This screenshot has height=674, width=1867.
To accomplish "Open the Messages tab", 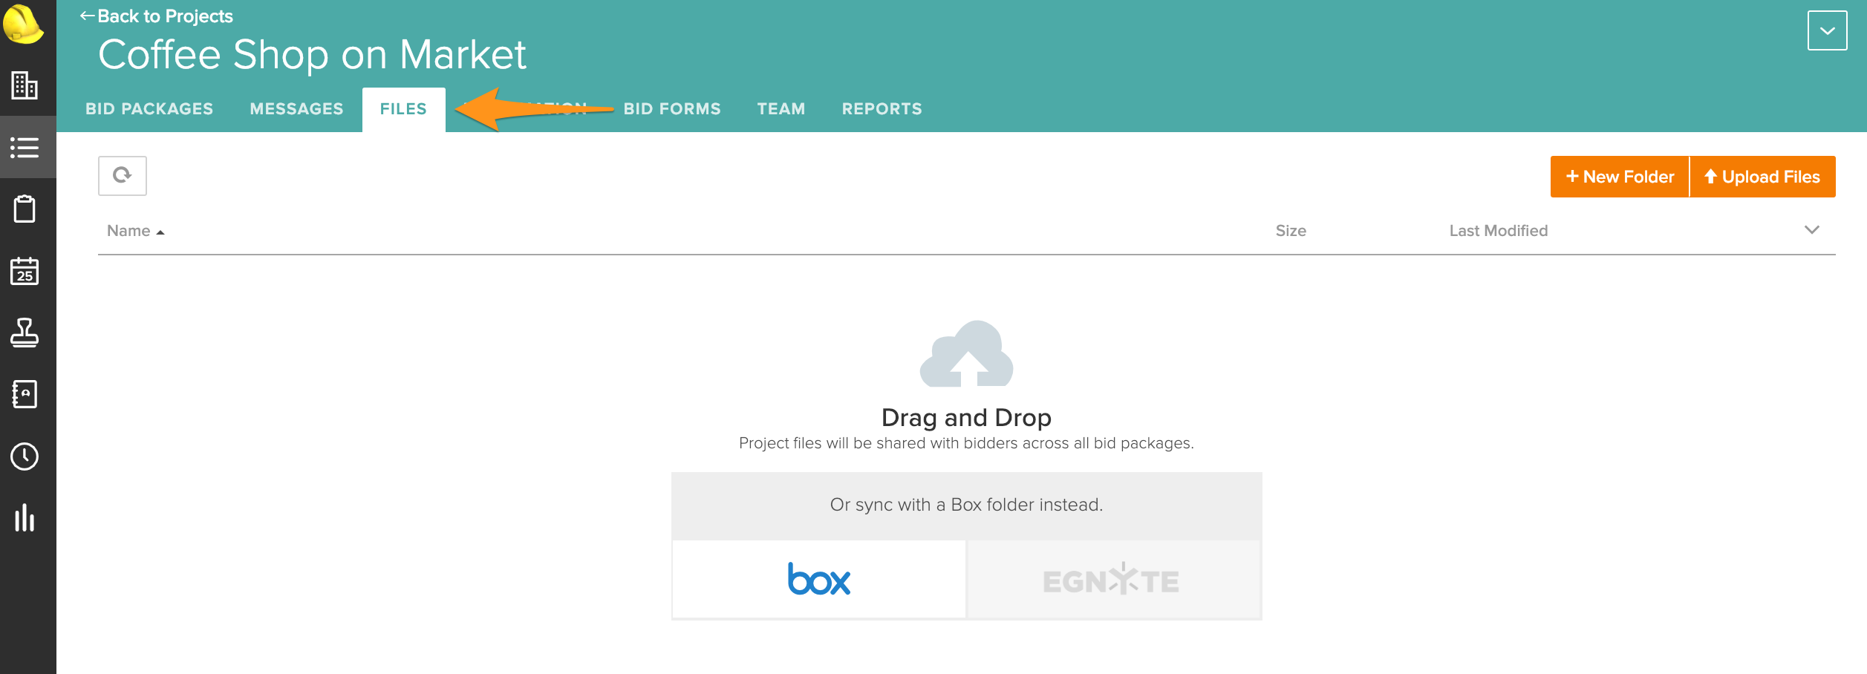I will [296, 109].
